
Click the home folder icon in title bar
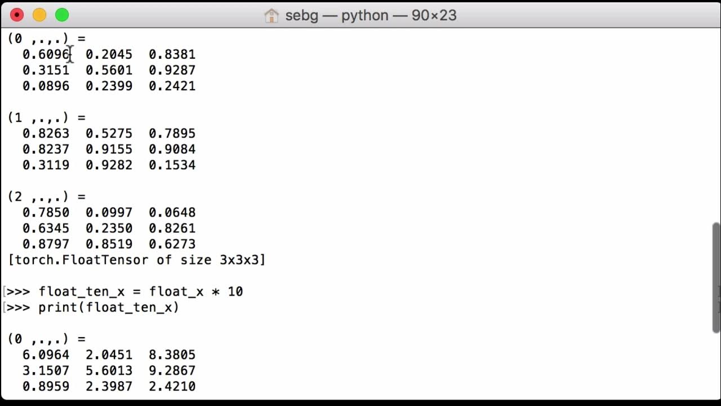coord(272,15)
